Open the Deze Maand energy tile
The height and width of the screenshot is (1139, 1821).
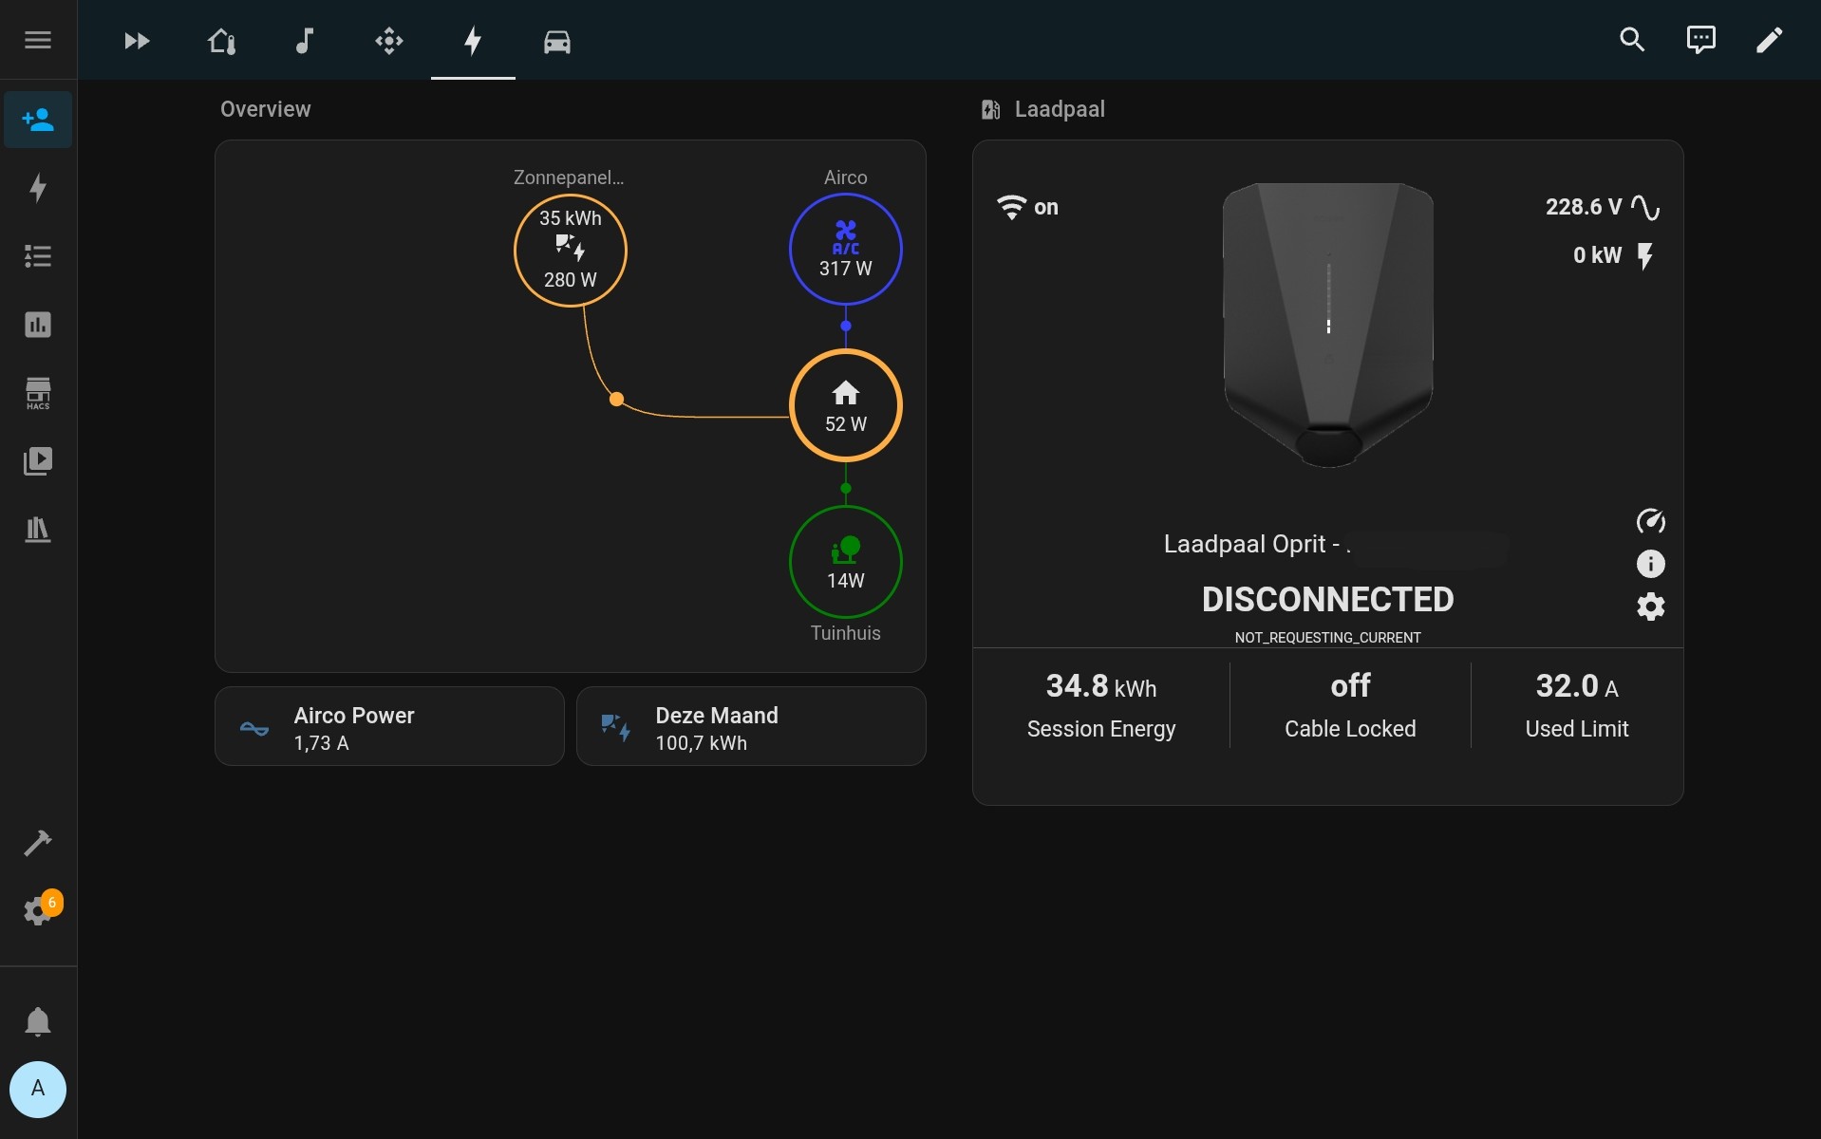click(x=750, y=727)
